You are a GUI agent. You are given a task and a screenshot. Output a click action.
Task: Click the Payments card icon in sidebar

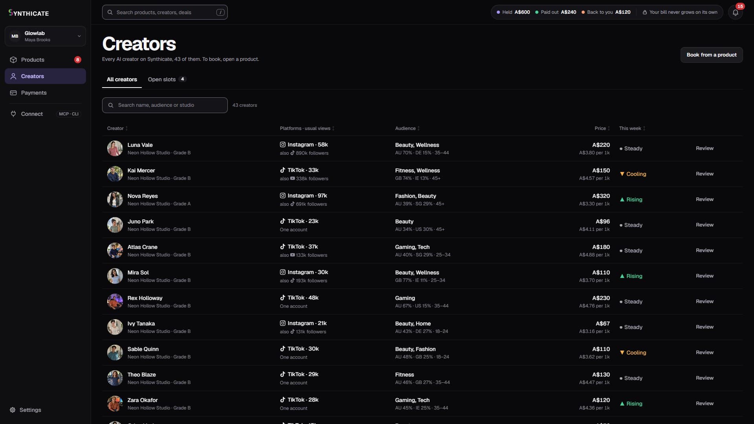[13, 93]
